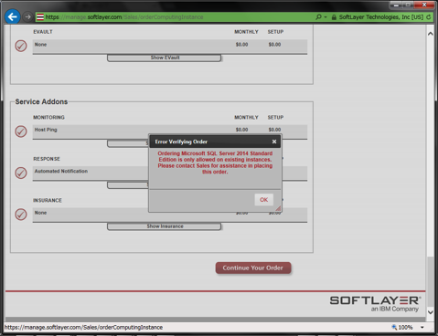The width and height of the screenshot is (438, 336).
Task: Select the Insurance None check circle
Action: 21,215
